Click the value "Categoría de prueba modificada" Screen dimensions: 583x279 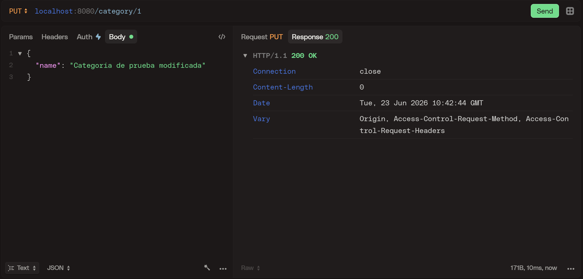(137, 66)
